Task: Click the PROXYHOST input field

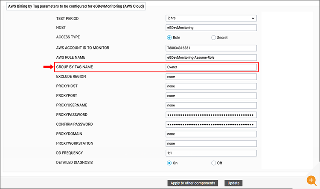Action: tap(211, 86)
